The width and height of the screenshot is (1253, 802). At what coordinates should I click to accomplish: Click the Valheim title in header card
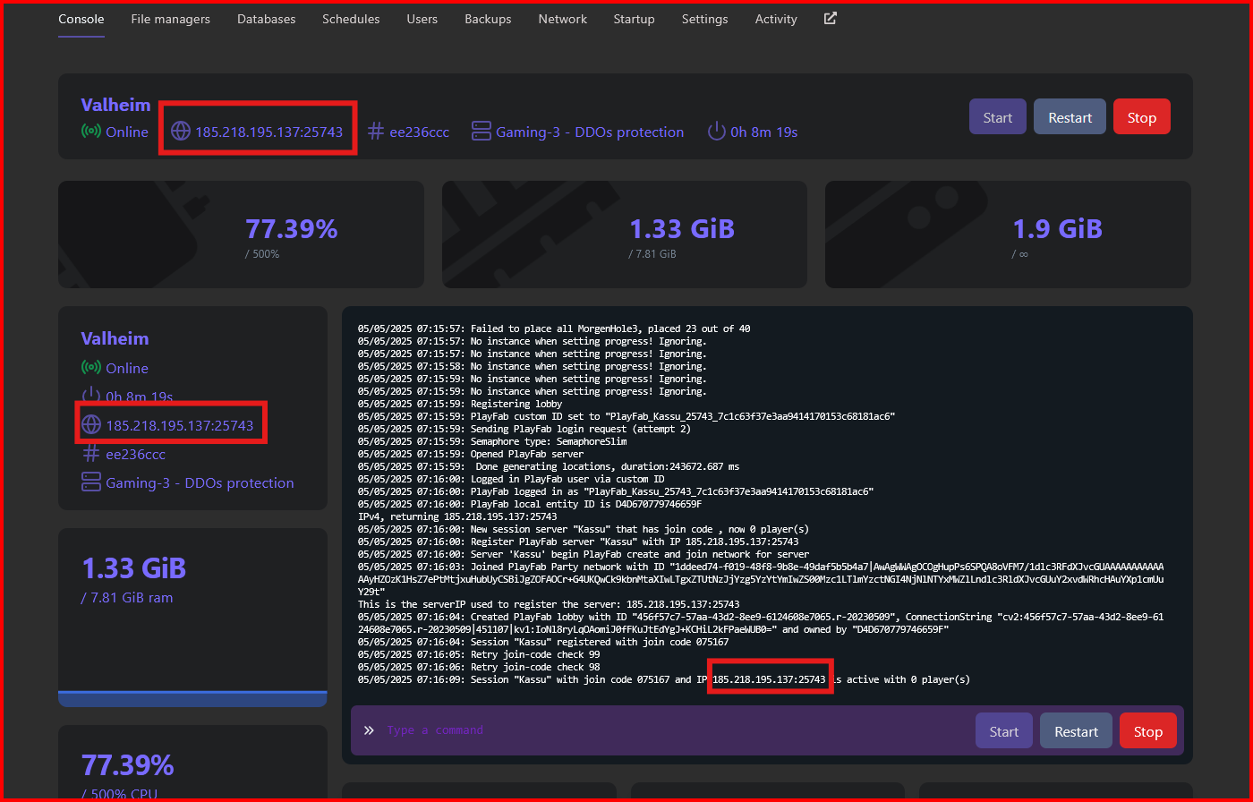(115, 105)
